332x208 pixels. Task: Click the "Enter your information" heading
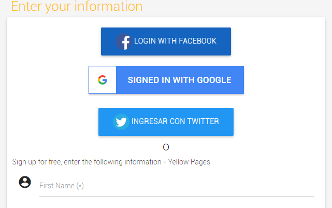click(x=77, y=7)
